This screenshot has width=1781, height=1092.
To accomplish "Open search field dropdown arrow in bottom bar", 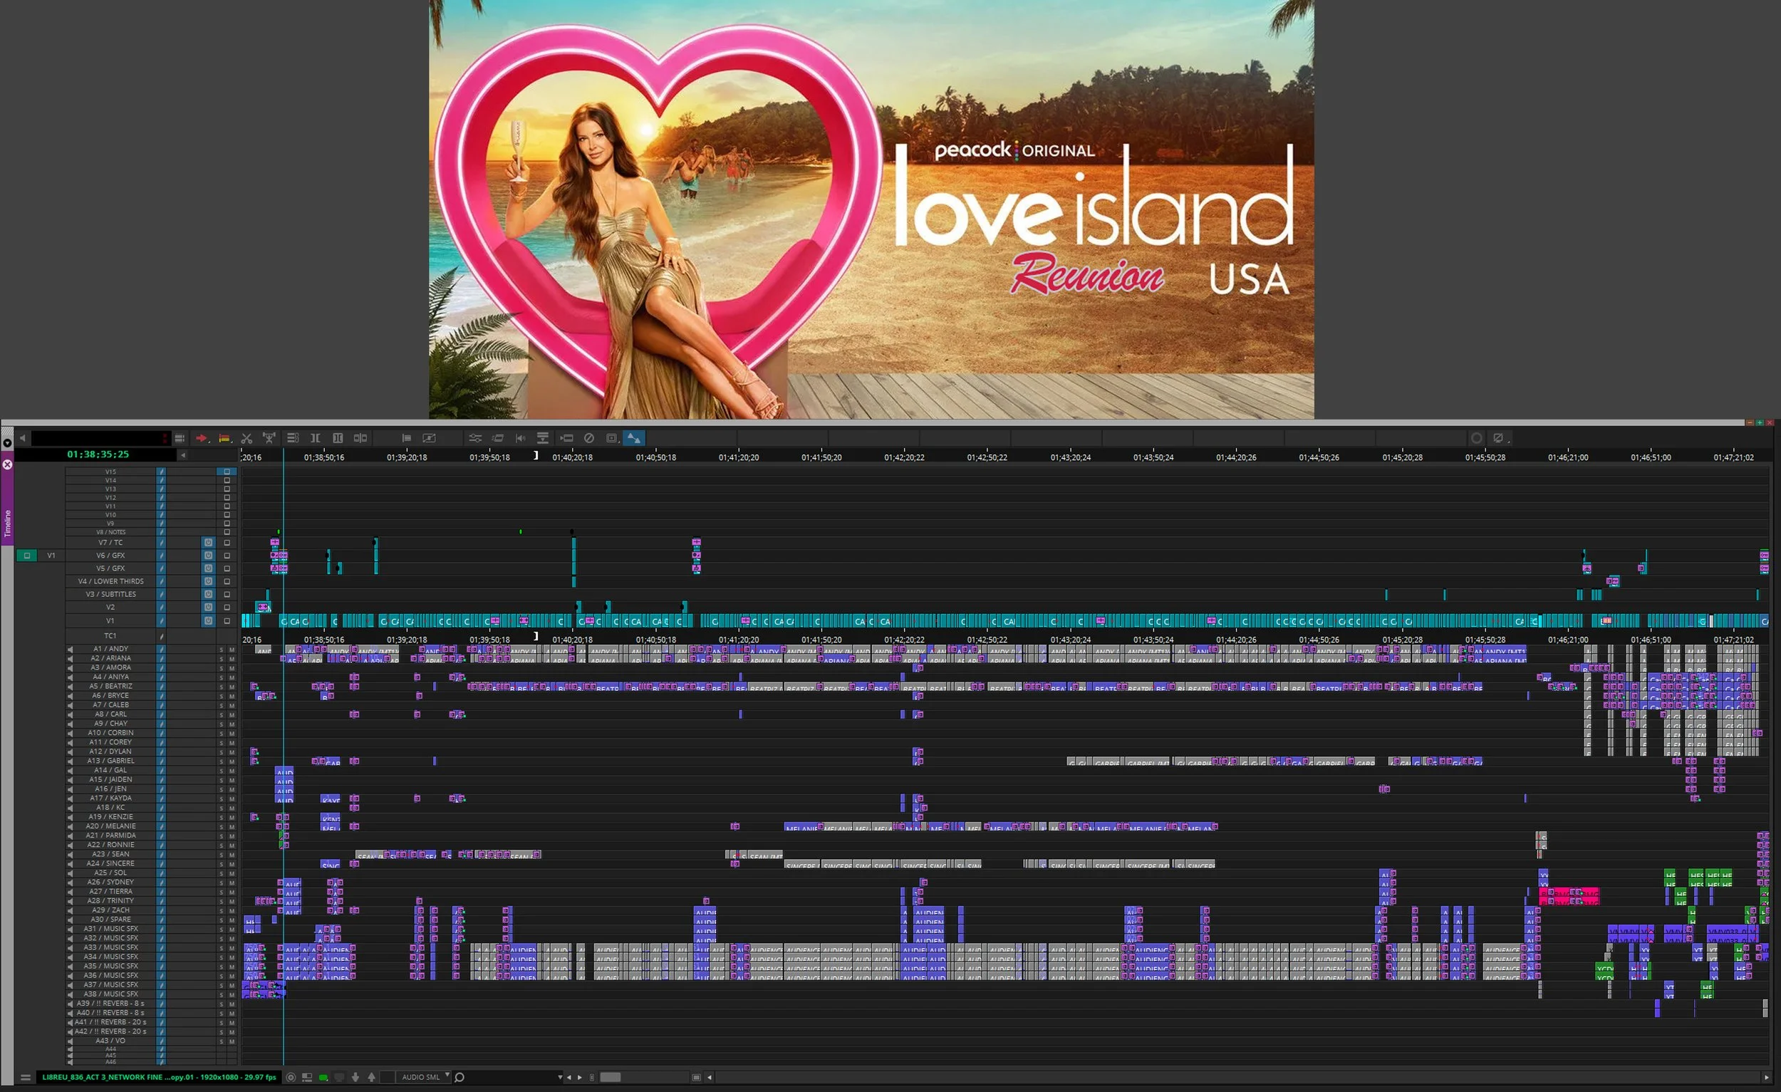I will pyautogui.click(x=560, y=1078).
